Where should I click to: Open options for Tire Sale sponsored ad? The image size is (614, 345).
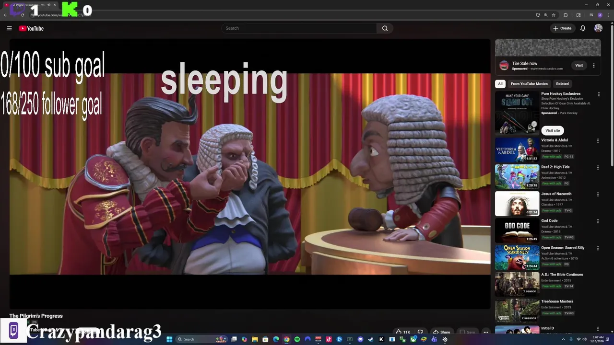594,66
